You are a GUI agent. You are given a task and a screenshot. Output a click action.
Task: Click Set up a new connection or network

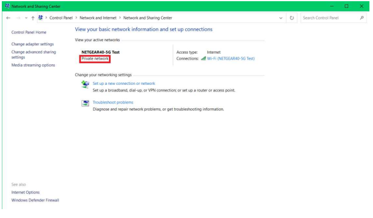click(x=124, y=84)
